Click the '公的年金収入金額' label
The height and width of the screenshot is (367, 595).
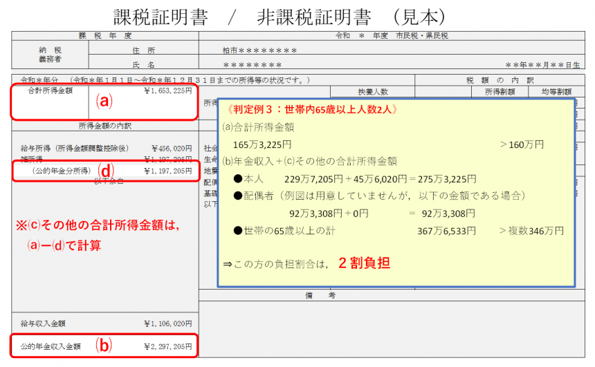(x=51, y=346)
